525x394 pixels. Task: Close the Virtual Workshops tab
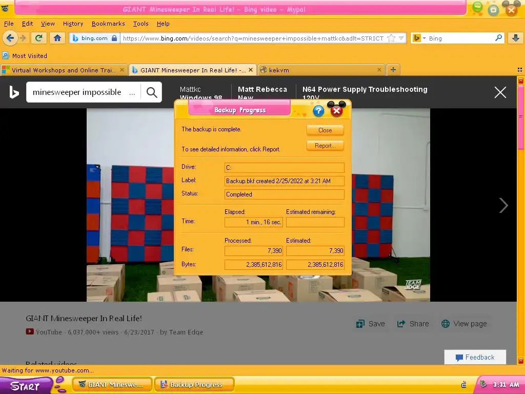[122, 70]
